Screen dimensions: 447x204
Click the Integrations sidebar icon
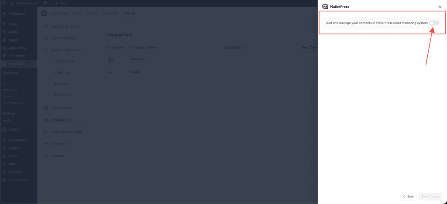pos(46,120)
